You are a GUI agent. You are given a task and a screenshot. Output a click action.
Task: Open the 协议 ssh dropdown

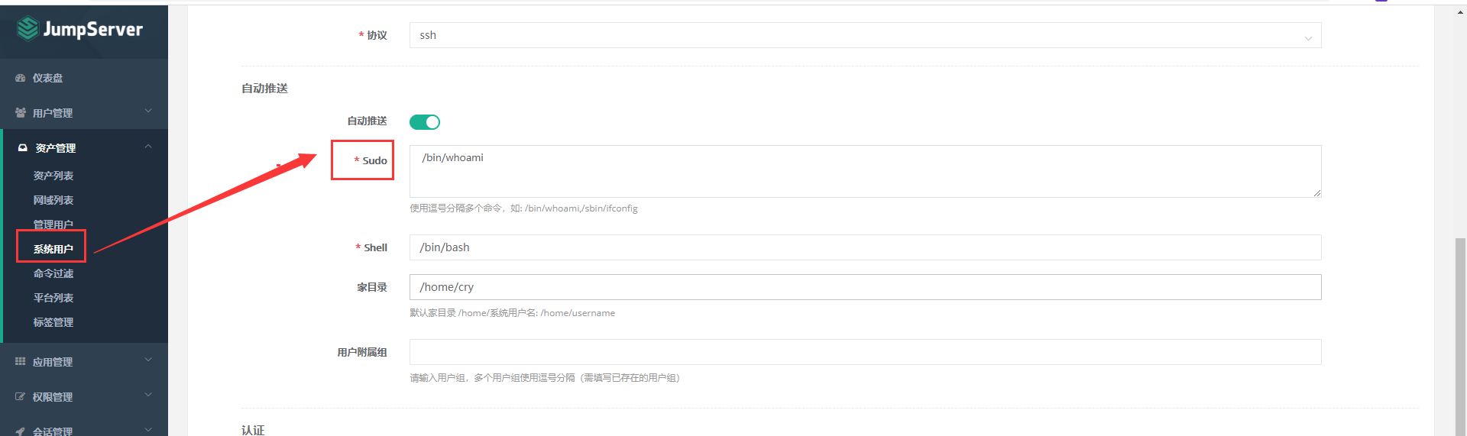[866, 35]
